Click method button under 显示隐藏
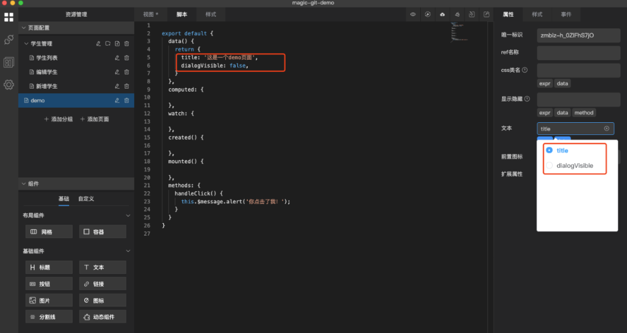Screen dimensions: 627x333 (584, 112)
